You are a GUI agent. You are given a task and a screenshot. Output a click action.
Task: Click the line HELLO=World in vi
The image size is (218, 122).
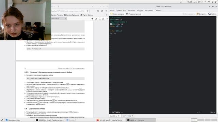click(116, 24)
